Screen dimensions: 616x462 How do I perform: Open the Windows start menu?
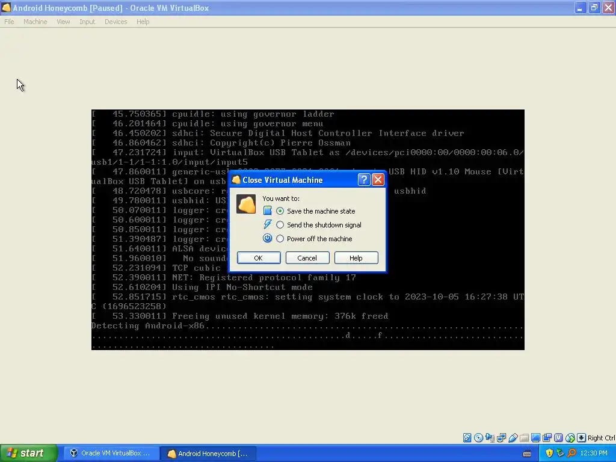point(28,453)
